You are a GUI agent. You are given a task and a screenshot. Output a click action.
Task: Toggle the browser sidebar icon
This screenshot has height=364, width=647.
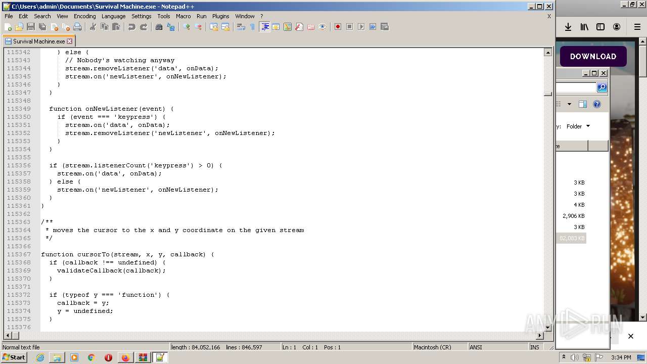pyautogui.click(x=600, y=27)
